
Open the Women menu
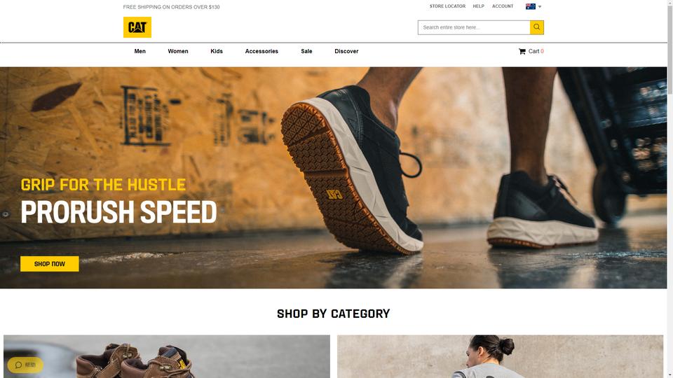pyautogui.click(x=177, y=51)
